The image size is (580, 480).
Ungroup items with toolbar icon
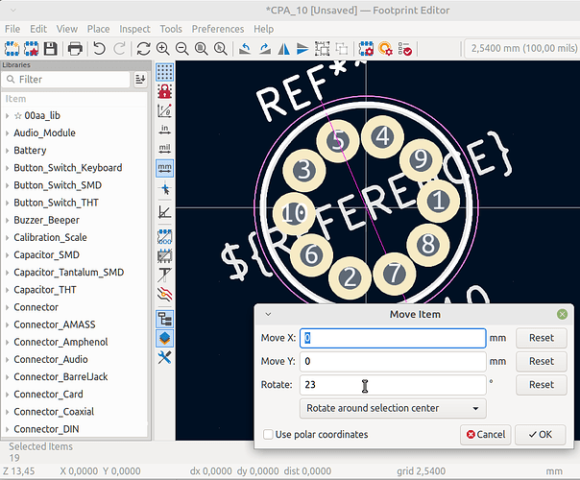click(x=342, y=48)
